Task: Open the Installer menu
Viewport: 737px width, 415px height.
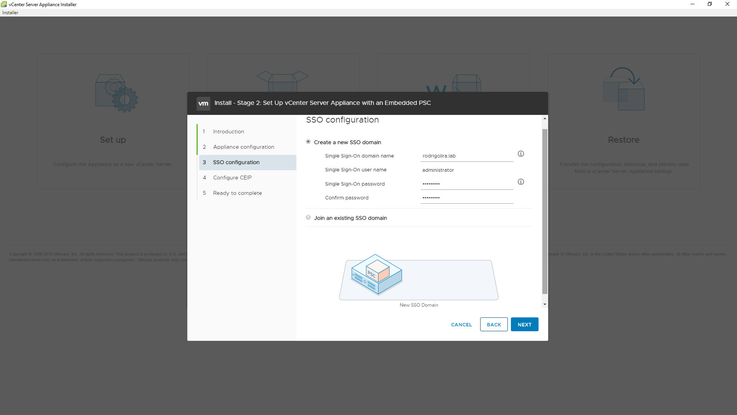Action: [x=10, y=13]
